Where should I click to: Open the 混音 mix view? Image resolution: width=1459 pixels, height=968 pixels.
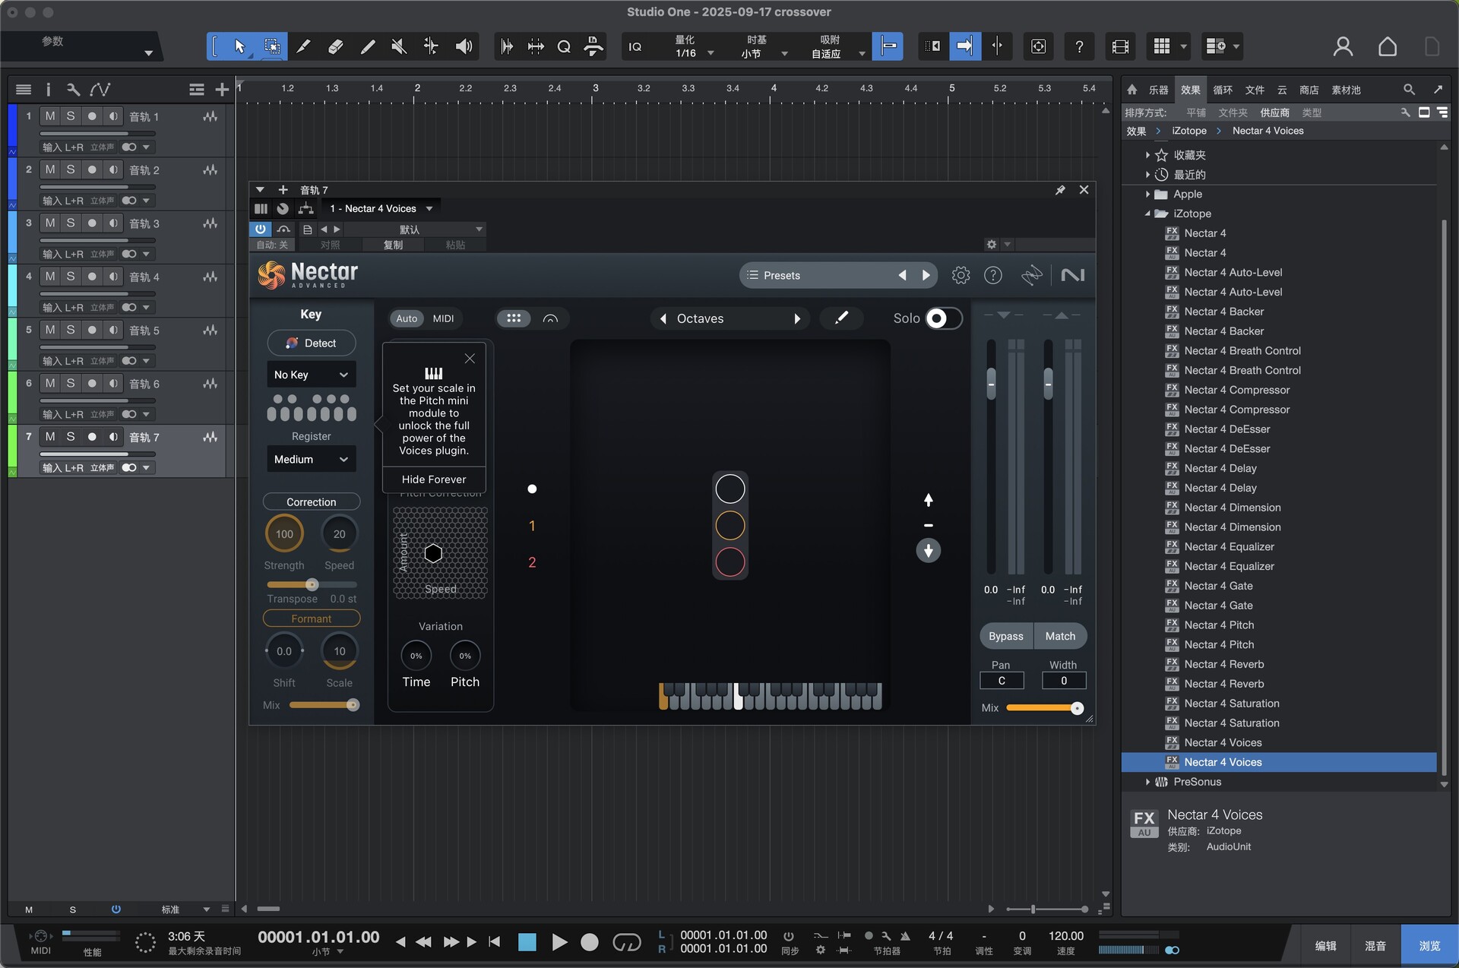pyautogui.click(x=1375, y=945)
